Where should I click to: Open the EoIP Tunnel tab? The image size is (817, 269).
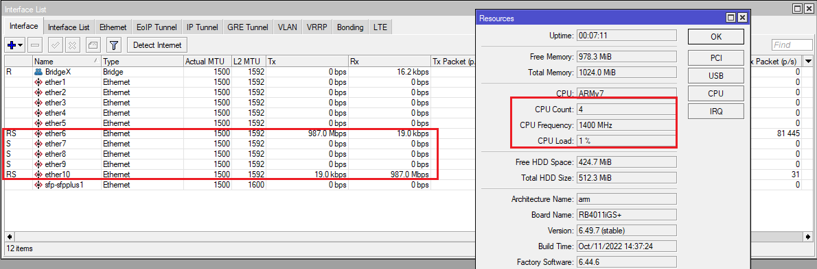pos(157,27)
